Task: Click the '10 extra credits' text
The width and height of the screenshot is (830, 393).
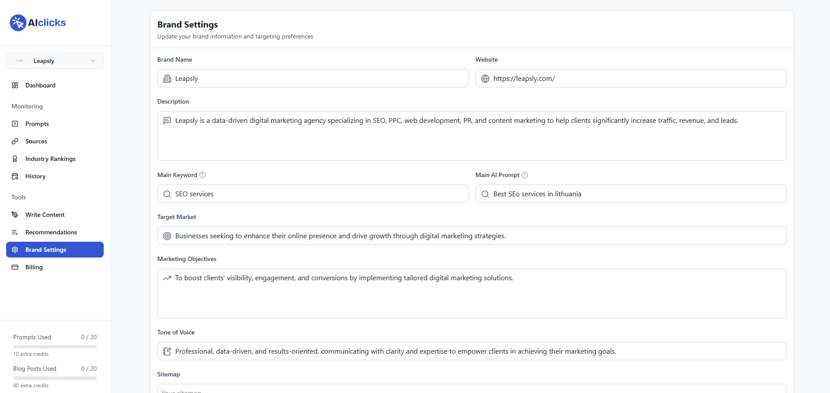Action: [x=31, y=354]
